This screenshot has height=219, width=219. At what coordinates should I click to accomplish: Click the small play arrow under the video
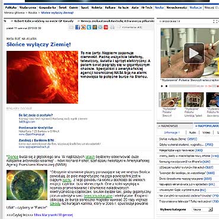click(x=162, y=86)
